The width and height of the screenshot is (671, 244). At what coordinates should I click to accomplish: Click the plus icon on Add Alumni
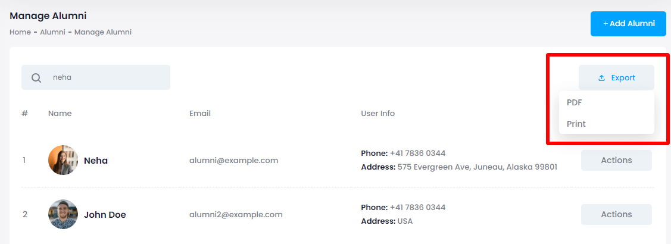point(606,24)
